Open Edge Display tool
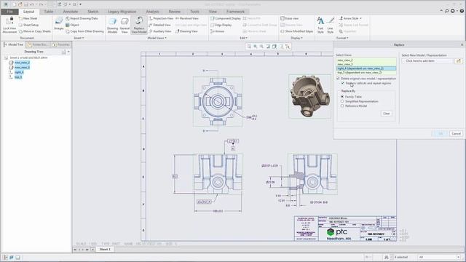This screenshot has width=466, height=262. coord(221,25)
